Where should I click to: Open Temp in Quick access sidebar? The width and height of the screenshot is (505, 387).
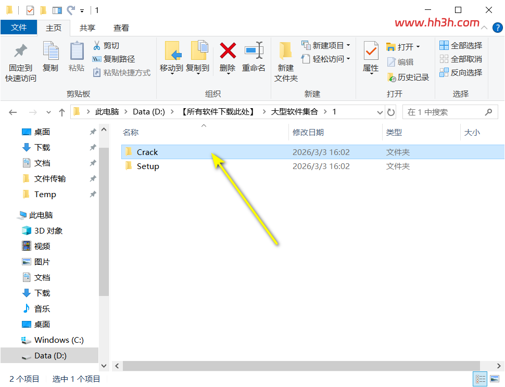pyautogui.click(x=45, y=195)
